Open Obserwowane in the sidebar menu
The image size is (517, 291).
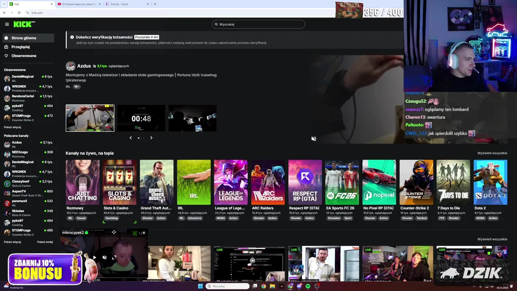pyautogui.click(x=27, y=56)
